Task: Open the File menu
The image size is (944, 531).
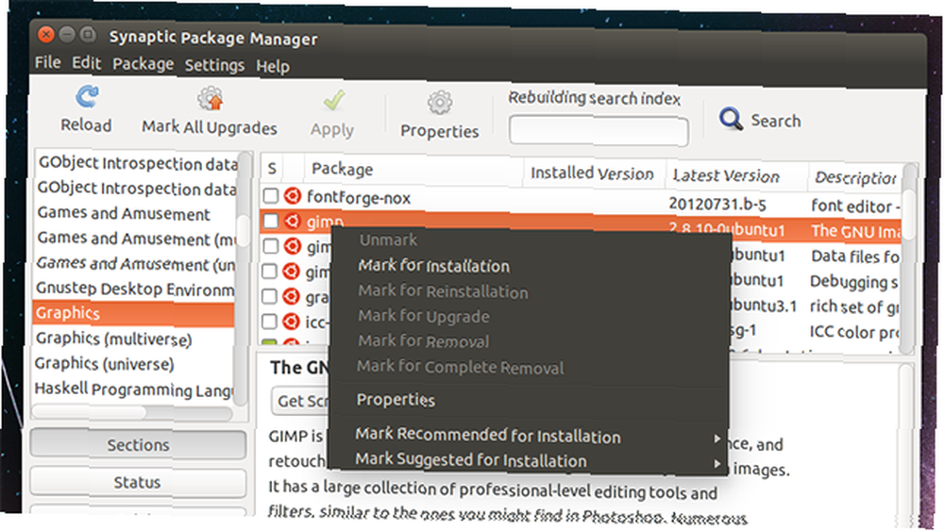Action: coord(47,62)
